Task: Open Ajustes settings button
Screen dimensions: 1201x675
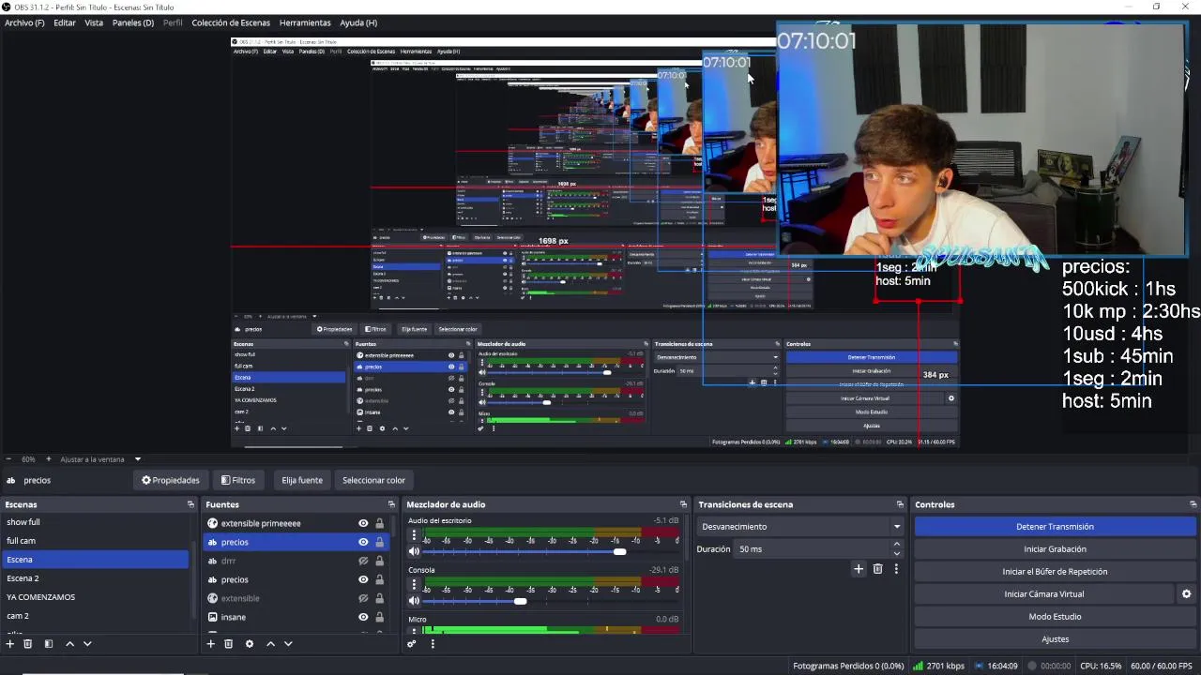Action: coord(1055,639)
